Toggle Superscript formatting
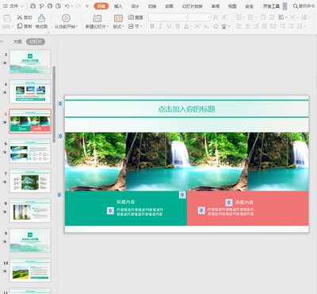 point(197,26)
